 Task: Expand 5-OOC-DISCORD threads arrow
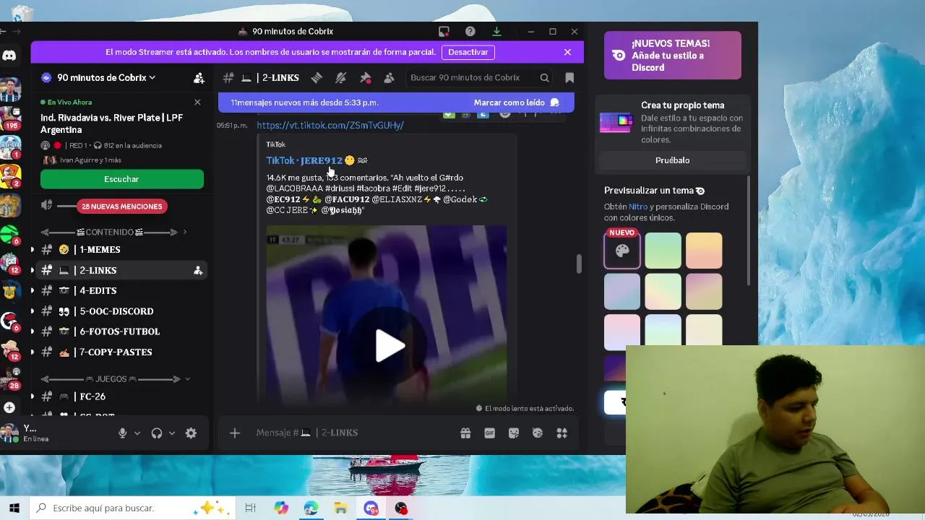tap(32, 311)
